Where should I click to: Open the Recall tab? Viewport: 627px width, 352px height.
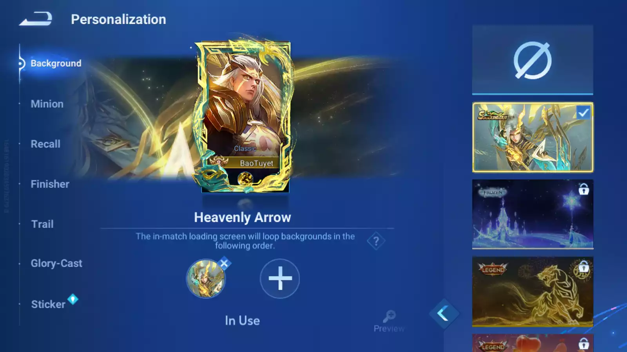(x=45, y=144)
